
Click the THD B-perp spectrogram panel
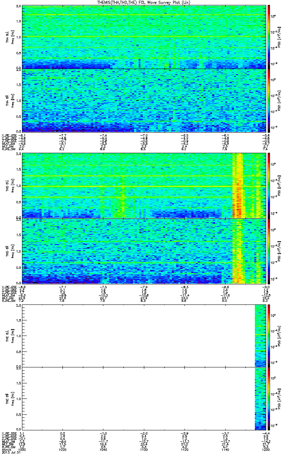[x=143, y=185]
